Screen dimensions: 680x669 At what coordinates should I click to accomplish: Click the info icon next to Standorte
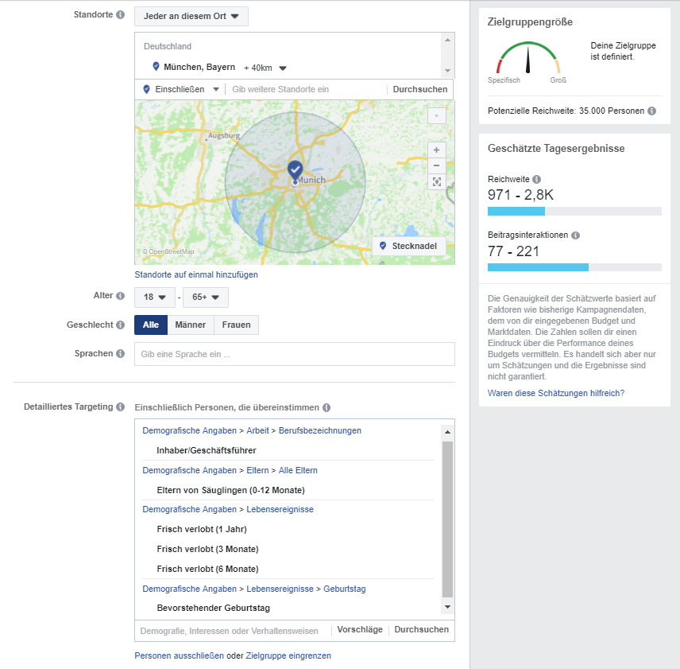pyautogui.click(x=120, y=15)
